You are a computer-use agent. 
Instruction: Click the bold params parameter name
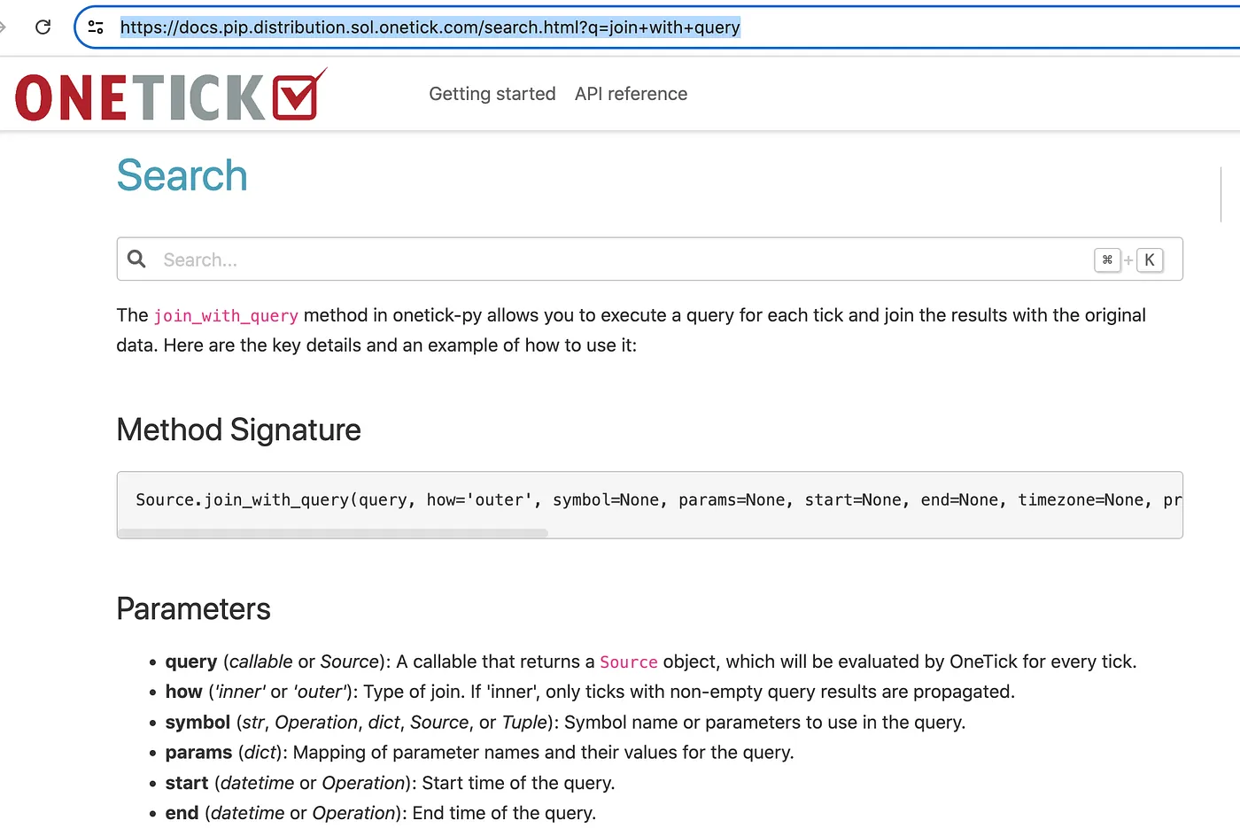pos(198,753)
